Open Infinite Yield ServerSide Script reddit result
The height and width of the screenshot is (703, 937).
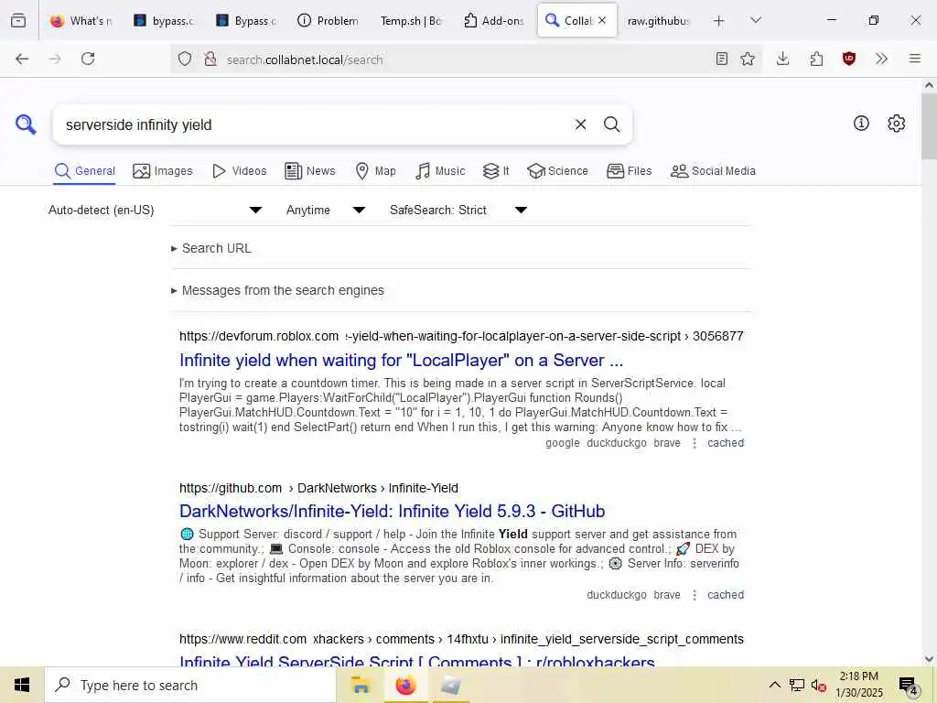[417, 661]
